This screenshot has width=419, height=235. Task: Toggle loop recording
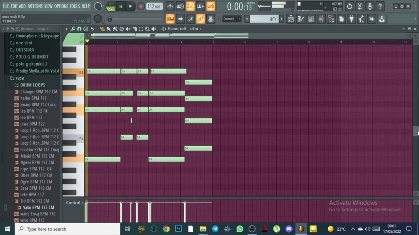click(x=210, y=6)
